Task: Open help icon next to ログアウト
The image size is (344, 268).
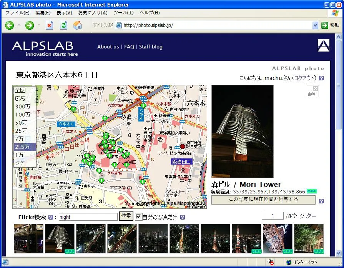Action: click(x=321, y=78)
